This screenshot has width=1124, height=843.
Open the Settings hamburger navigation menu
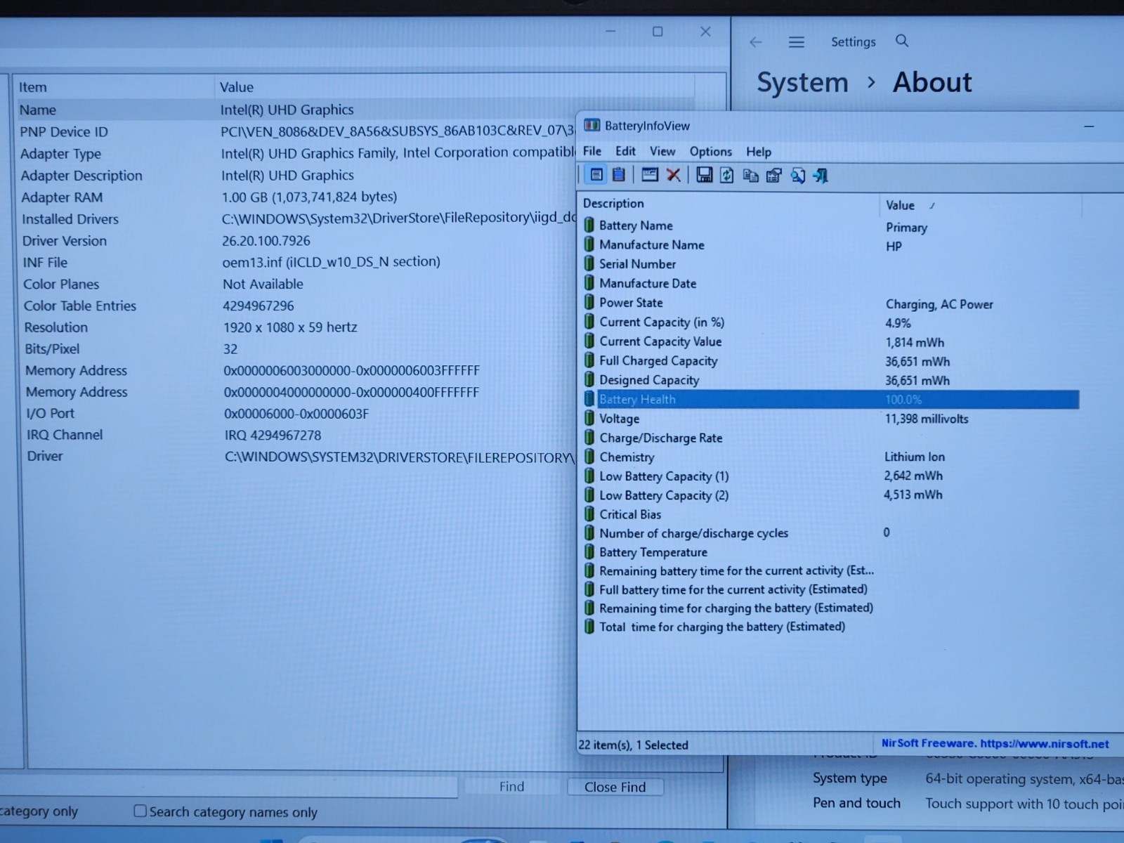pyautogui.click(x=796, y=42)
